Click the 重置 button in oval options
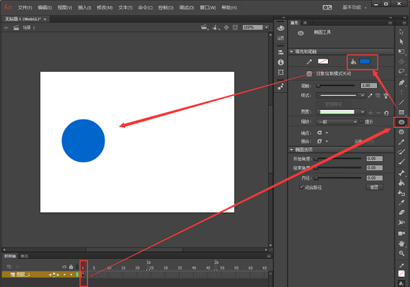The height and width of the screenshot is (287, 410). tap(375, 186)
